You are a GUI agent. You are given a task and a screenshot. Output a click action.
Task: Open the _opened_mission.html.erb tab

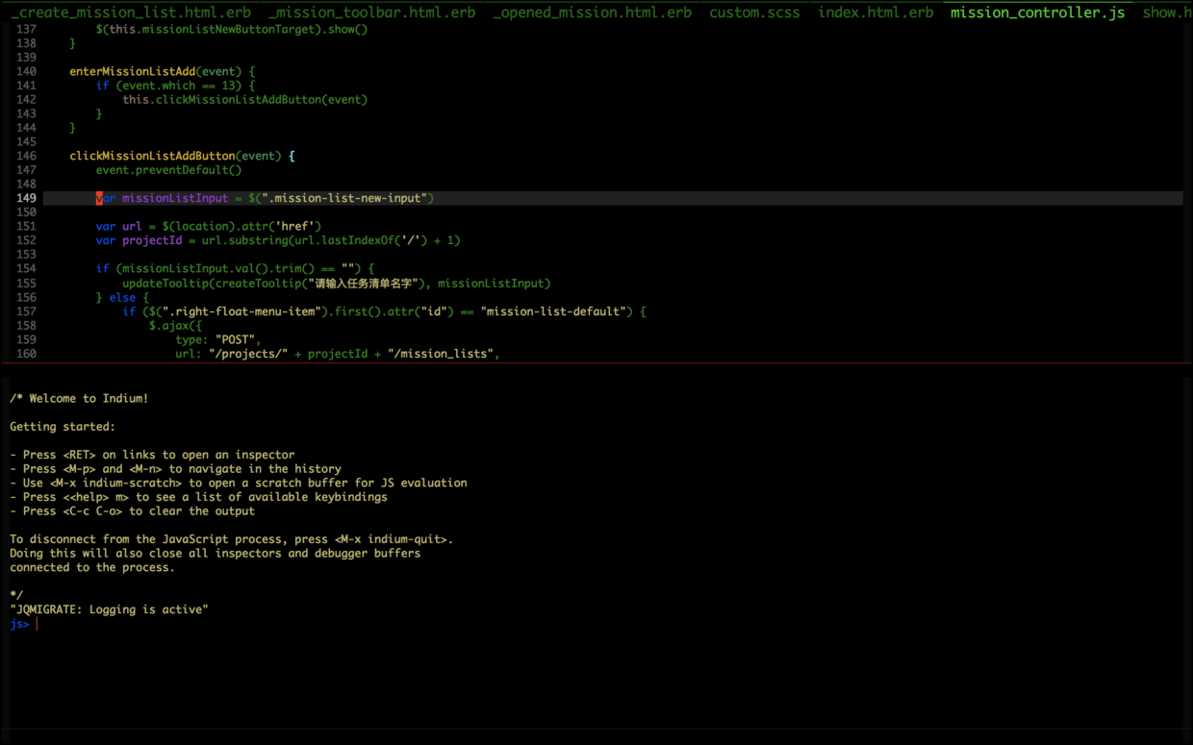(591, 12)
